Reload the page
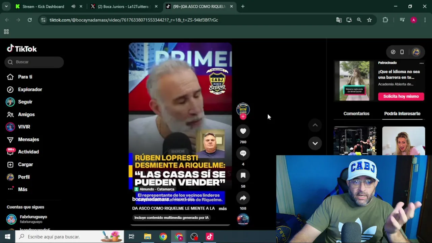Screen dimensions: 432x243 pyautogui.click(x=30, y=20)
